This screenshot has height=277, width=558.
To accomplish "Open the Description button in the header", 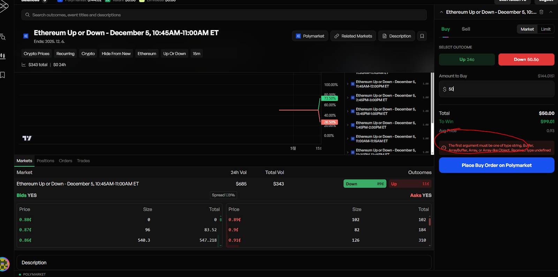I will [x=397, y=36].
